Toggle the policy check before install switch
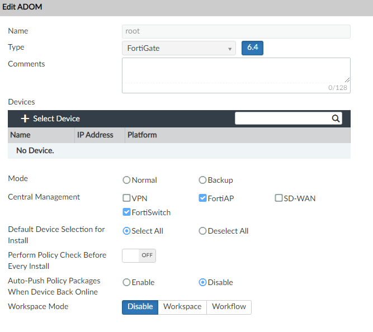Image resolution: width=373 pixels, height=332 pixels. coord(139,255)
